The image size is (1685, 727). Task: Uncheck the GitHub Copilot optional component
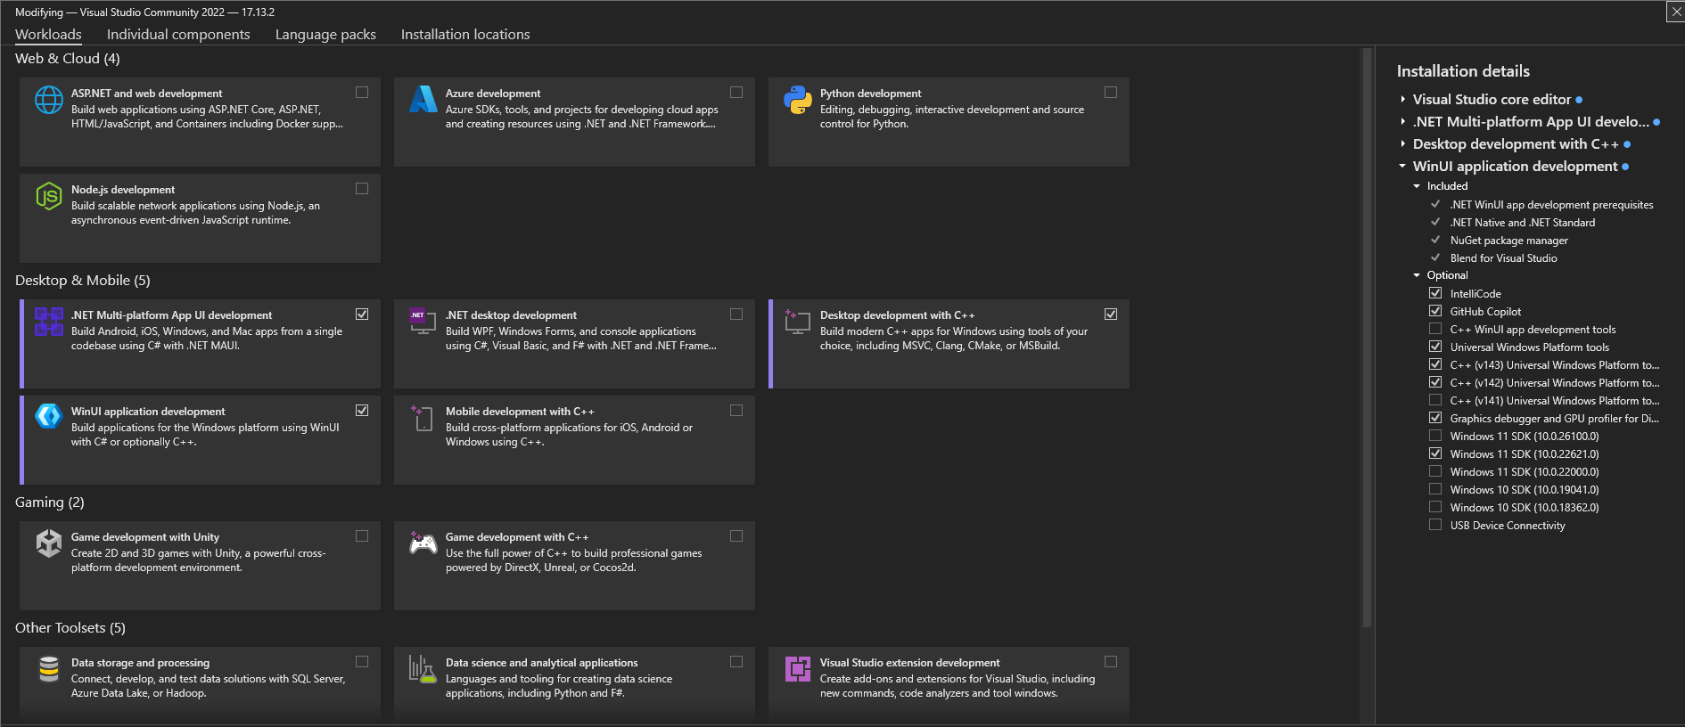[x=1435, y=311]
